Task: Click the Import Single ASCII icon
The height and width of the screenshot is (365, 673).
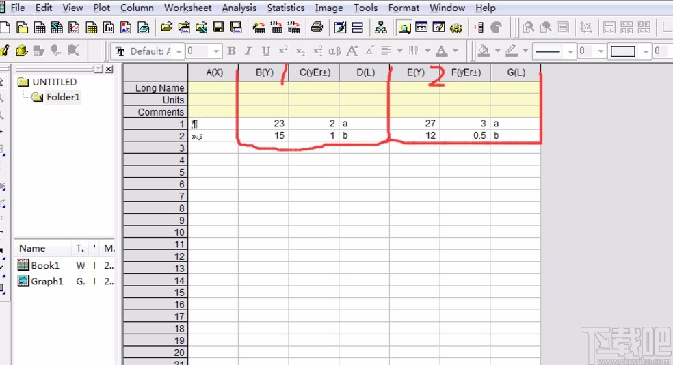Action: [x=276, y=28]
